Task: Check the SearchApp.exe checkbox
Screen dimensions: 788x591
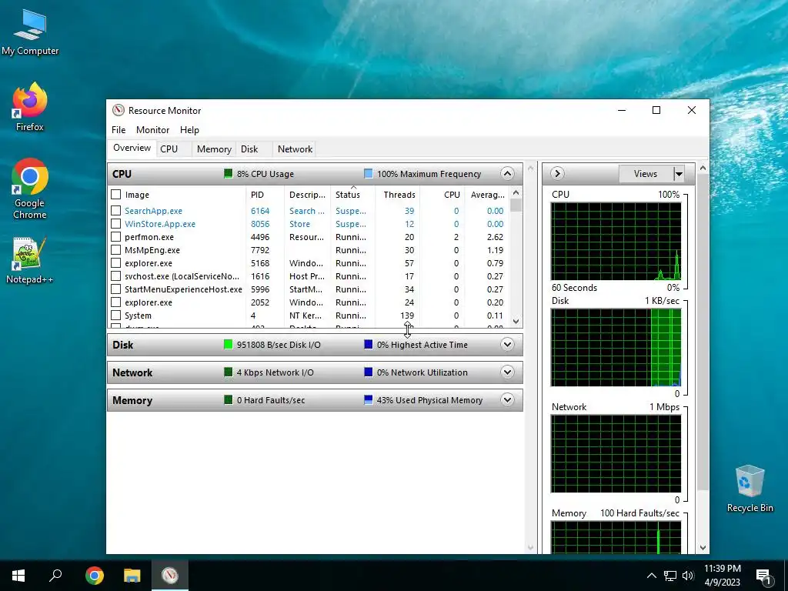Action: 115,211
